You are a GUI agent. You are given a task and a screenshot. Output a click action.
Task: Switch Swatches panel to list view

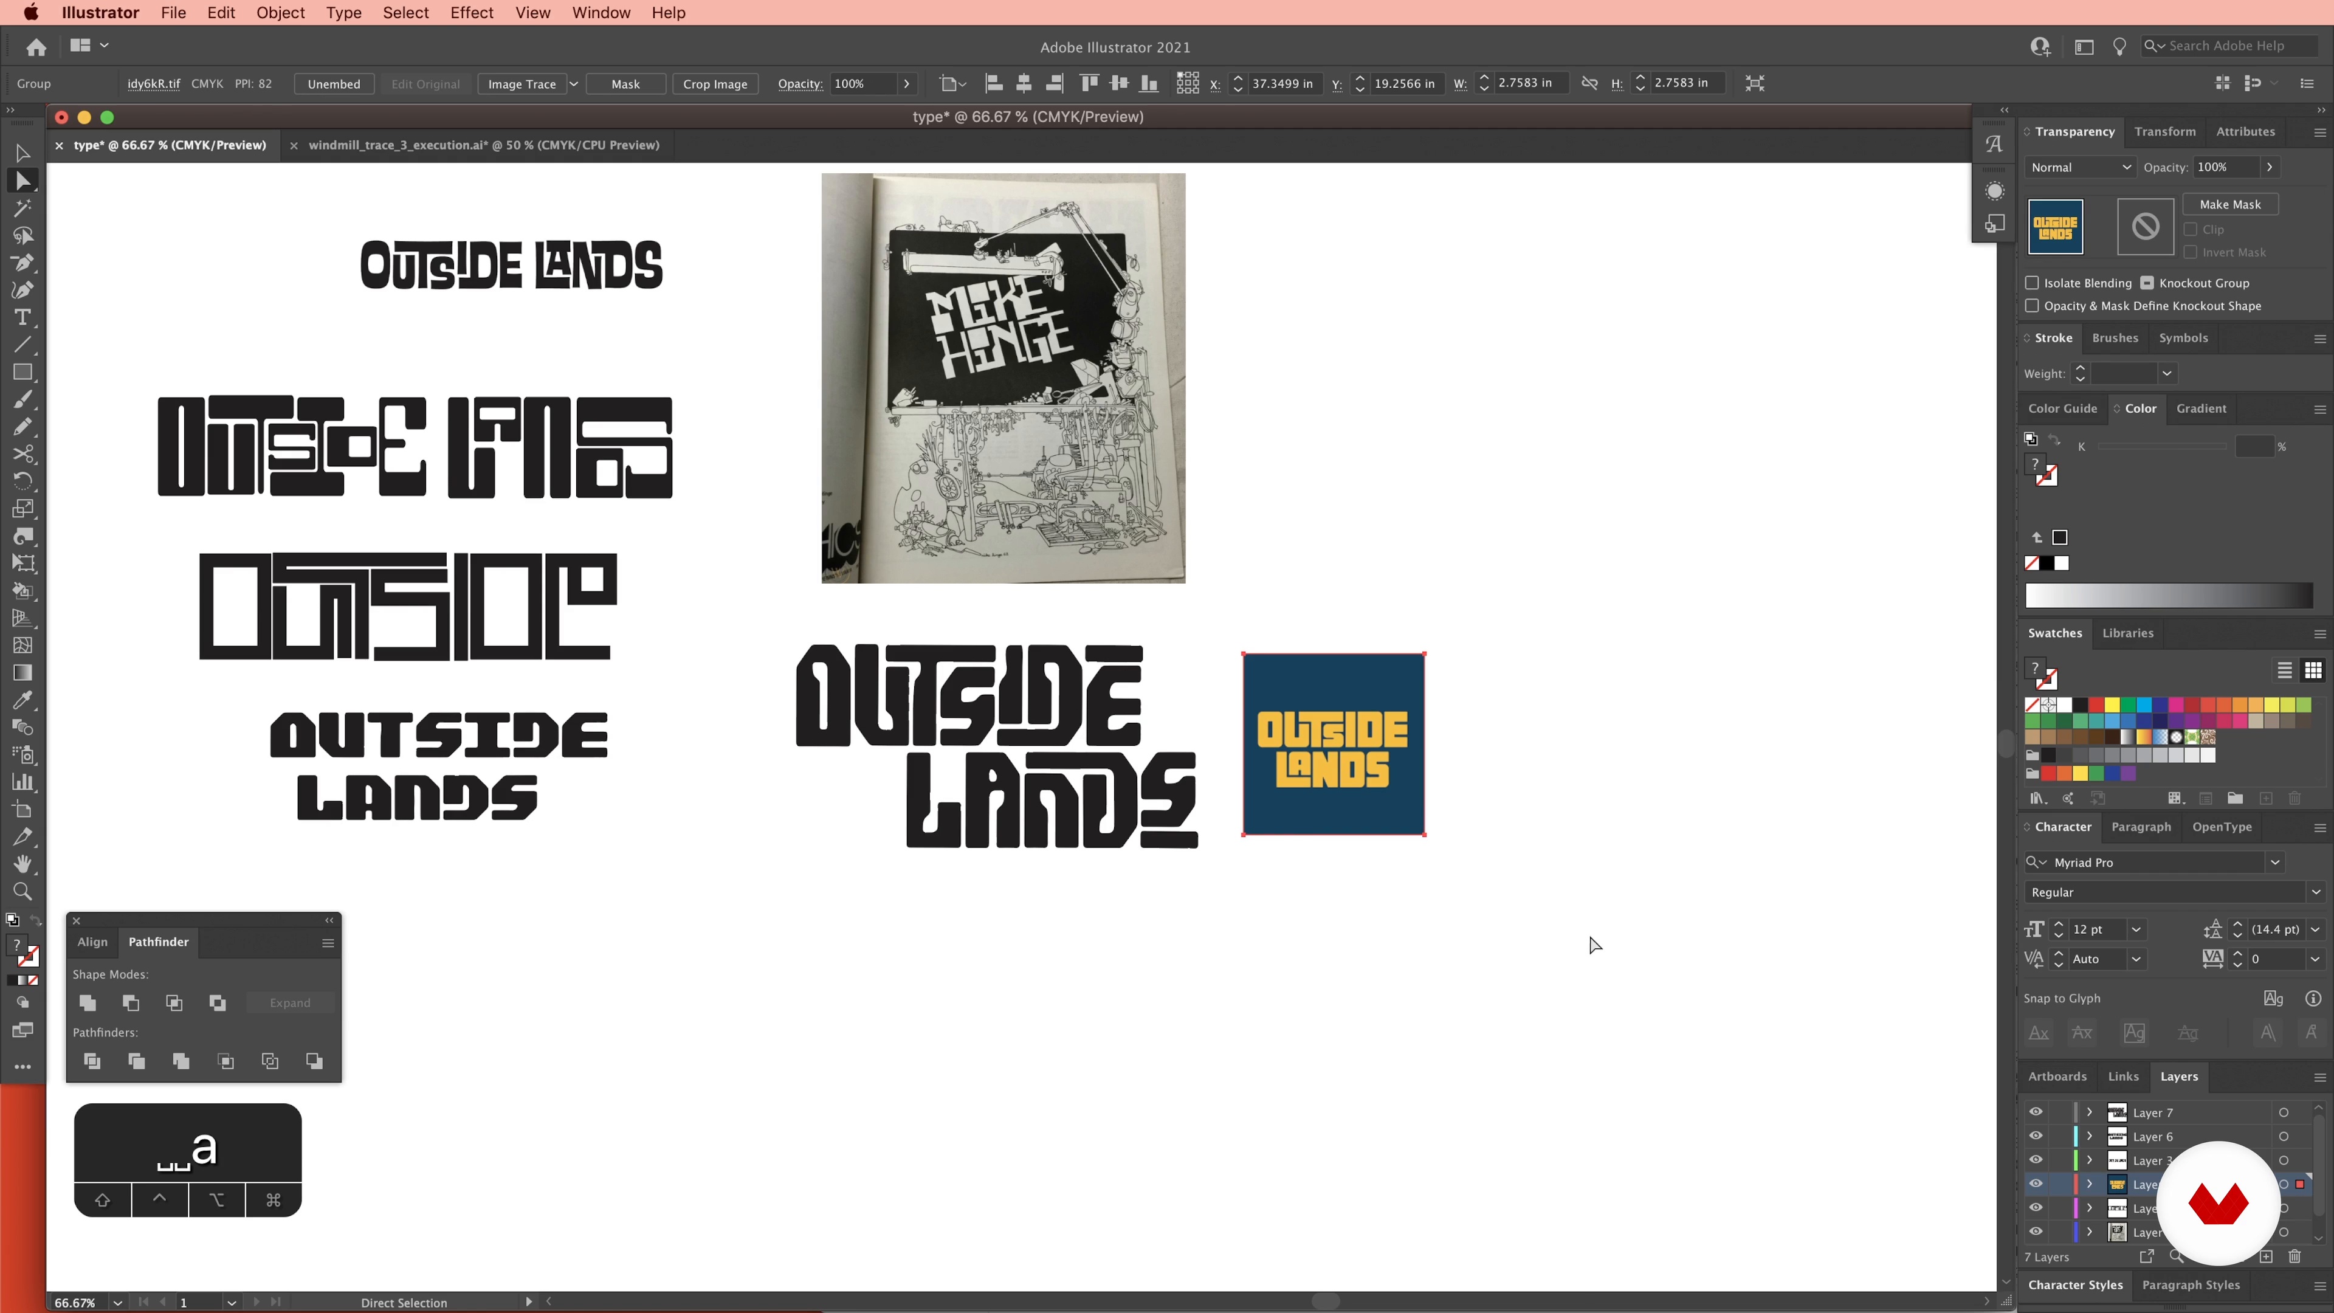[x=2285, y=670]
